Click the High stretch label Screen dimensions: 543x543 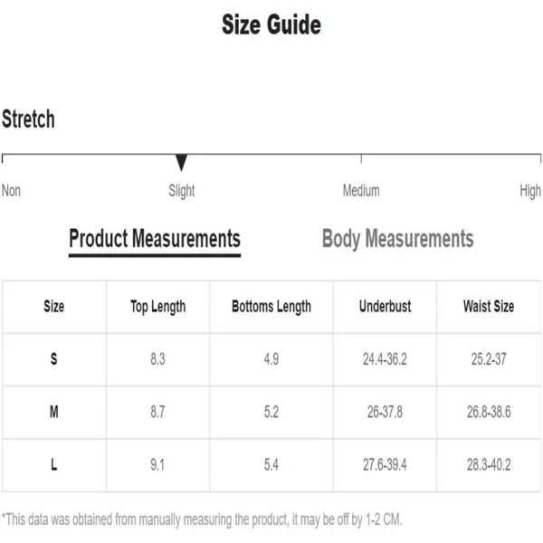[530, 191]
